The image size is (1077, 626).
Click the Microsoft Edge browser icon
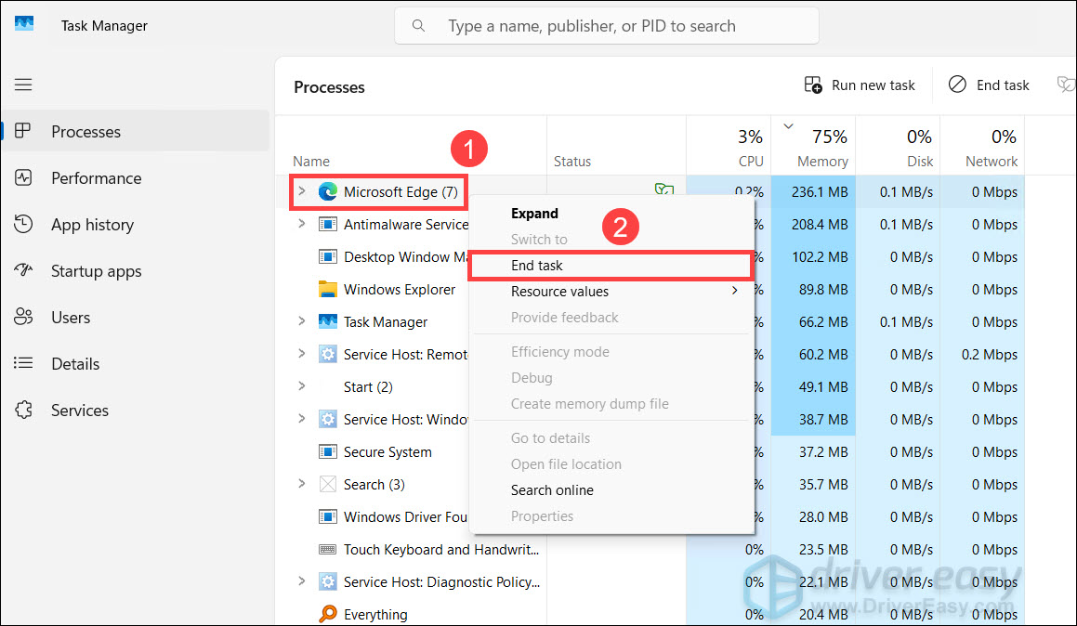pos(328,191)
